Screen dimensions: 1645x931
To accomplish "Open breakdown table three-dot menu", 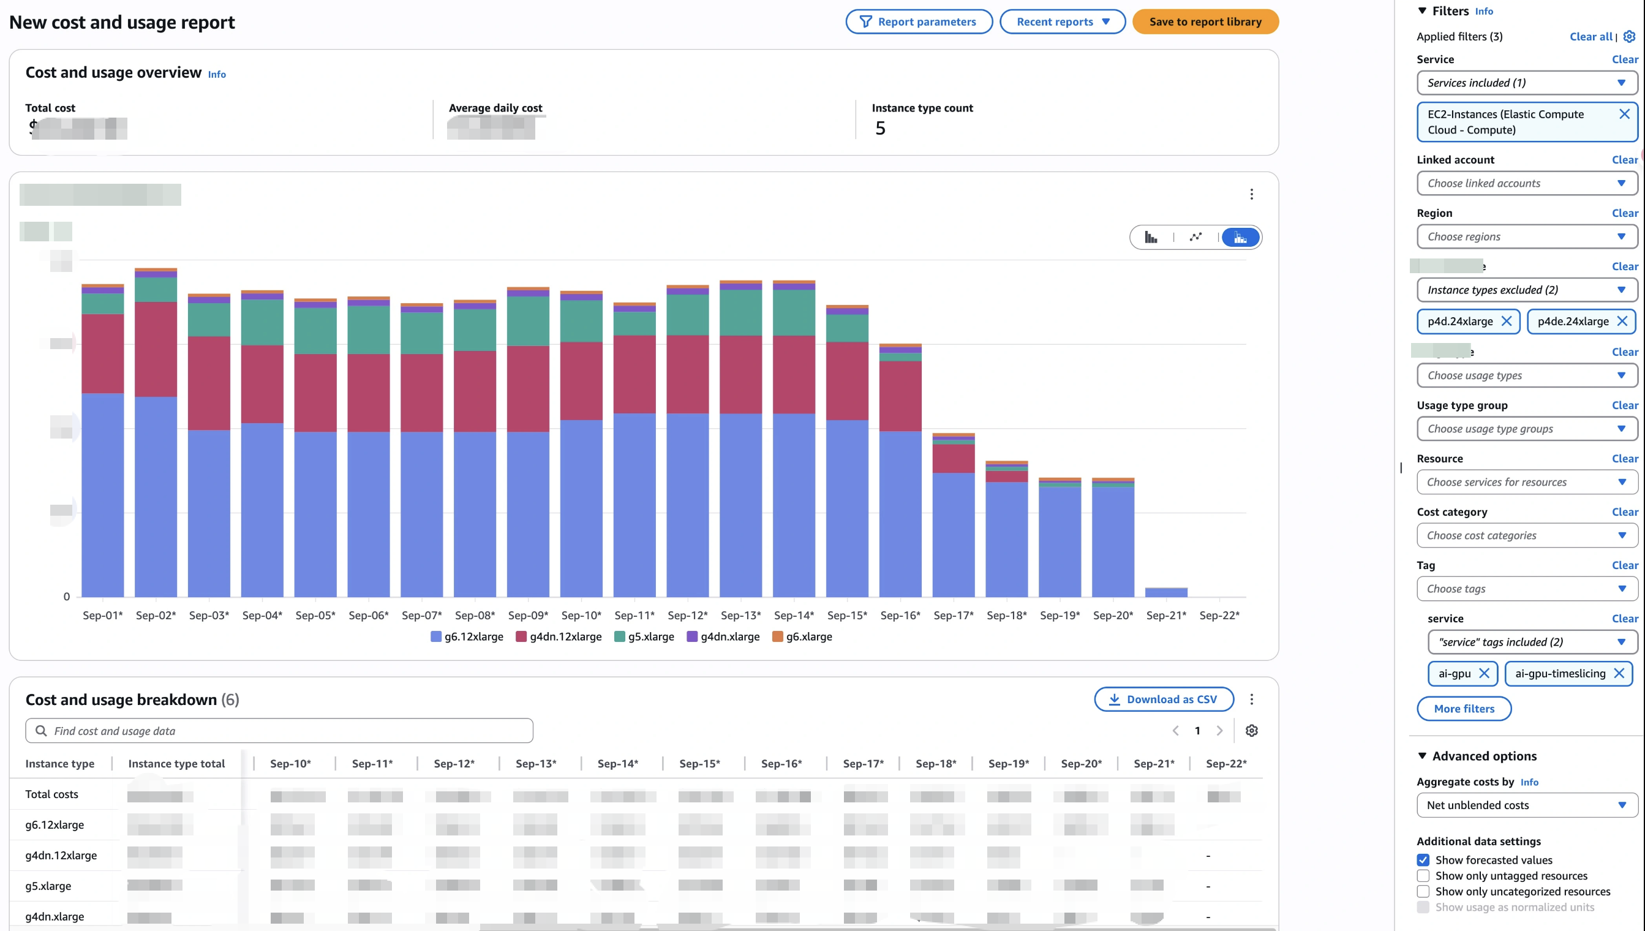I will point(1251,699).
